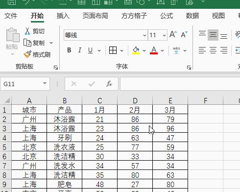Open underline style dropdown arrow
This screenshot has width=240, height=192.
99,50
